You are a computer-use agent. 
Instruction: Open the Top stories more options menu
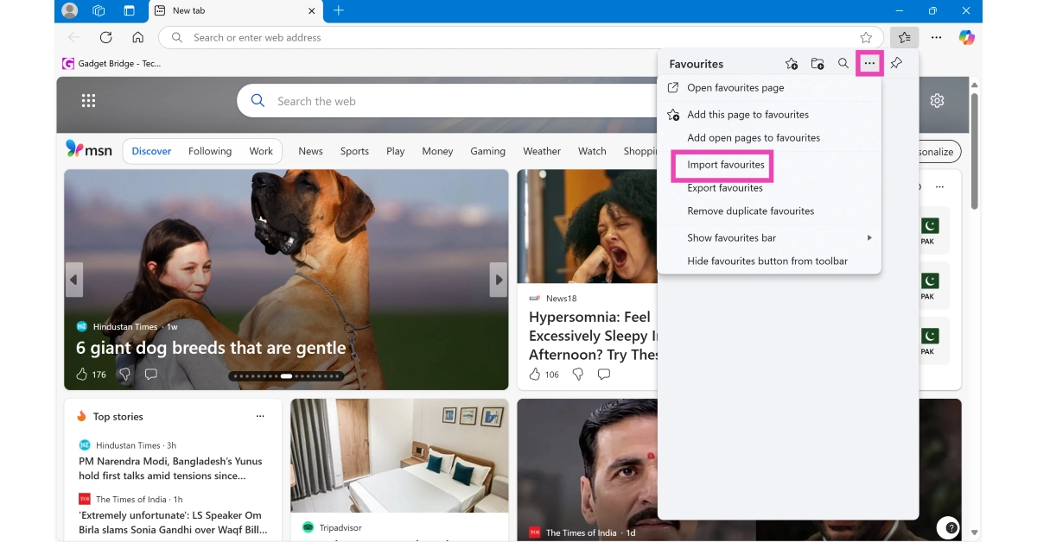[x=260, y=416]
